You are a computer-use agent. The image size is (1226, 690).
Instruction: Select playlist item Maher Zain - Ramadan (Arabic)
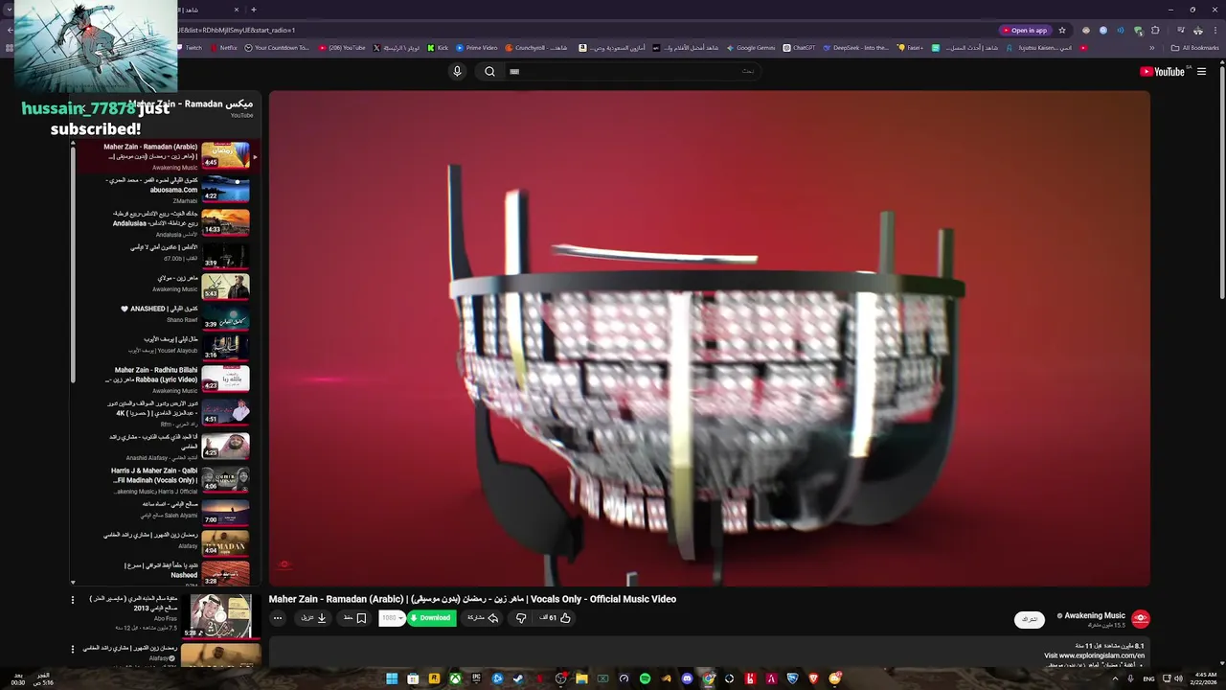click(x=165, y=156)
